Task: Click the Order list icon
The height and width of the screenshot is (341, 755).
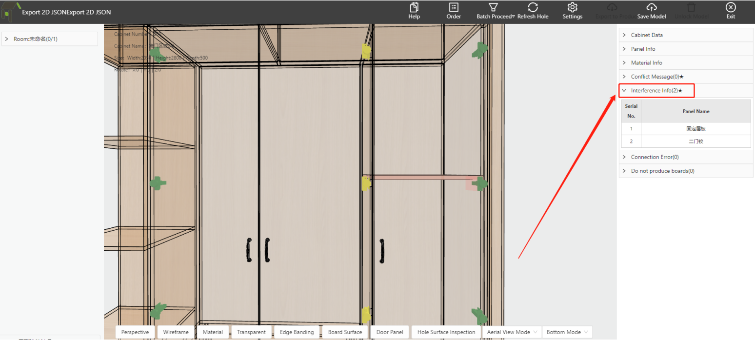Action: [454, 8]
